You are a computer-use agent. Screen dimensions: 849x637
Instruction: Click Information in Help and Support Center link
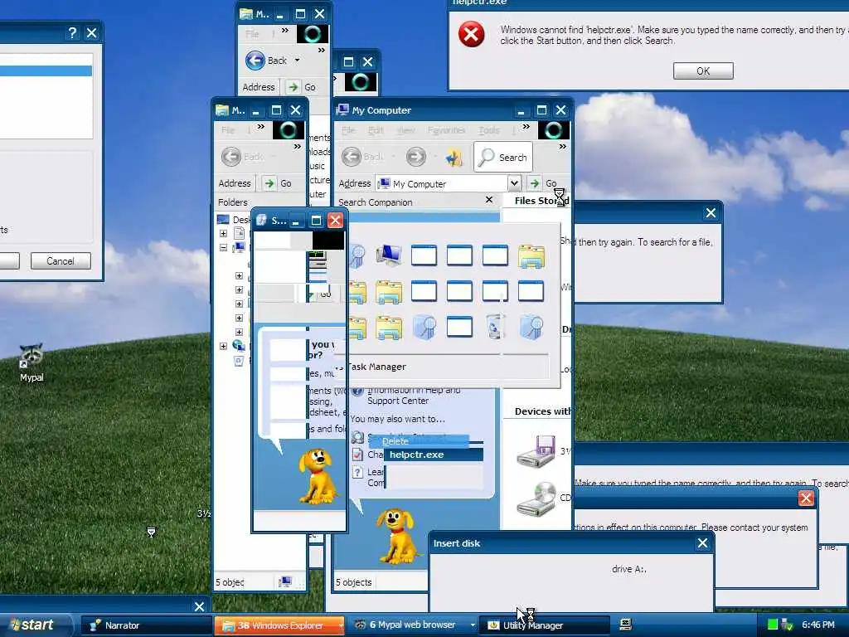click(414, 396)
